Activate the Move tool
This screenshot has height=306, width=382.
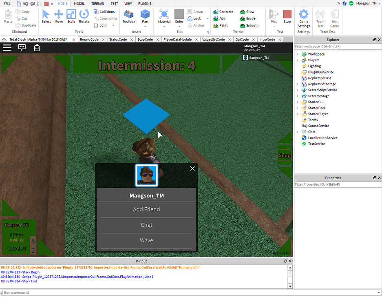coord(58,16)
